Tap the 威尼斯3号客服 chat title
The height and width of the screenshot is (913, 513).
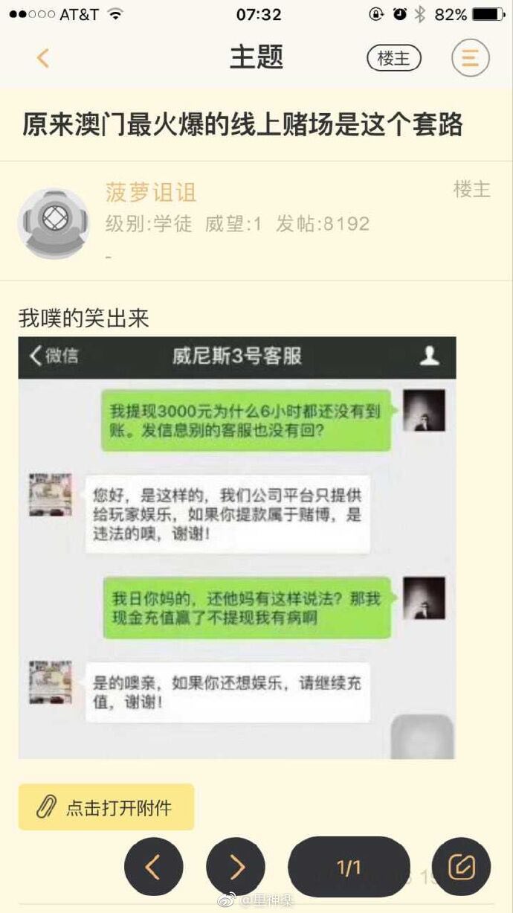(x=237, y=356)
